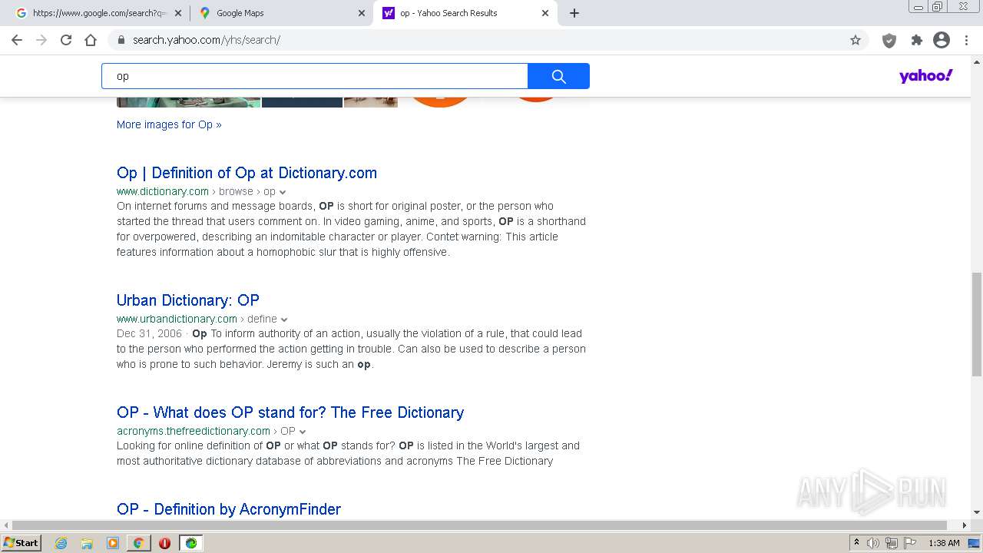Select the op - Yahoo Search Results tab
This screenshot has width=983, height=553.
[464, 13]
